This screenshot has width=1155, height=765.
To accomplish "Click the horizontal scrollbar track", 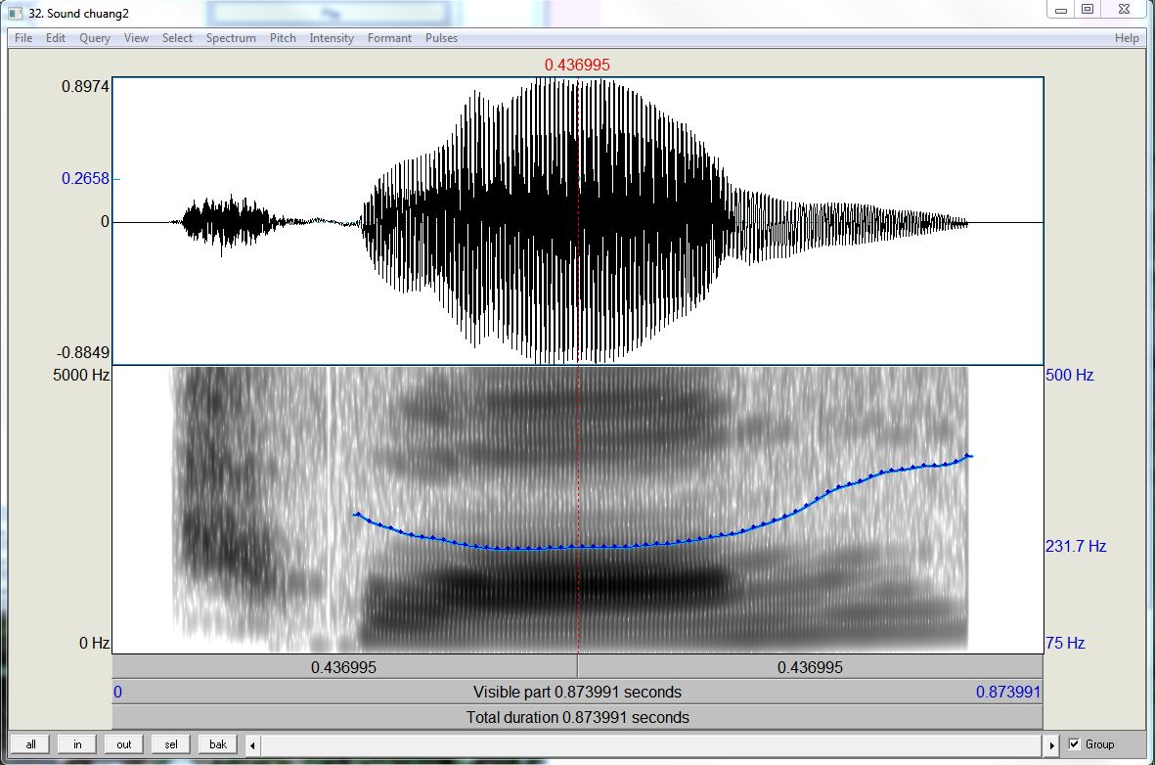I will click(x=652, y=745).
